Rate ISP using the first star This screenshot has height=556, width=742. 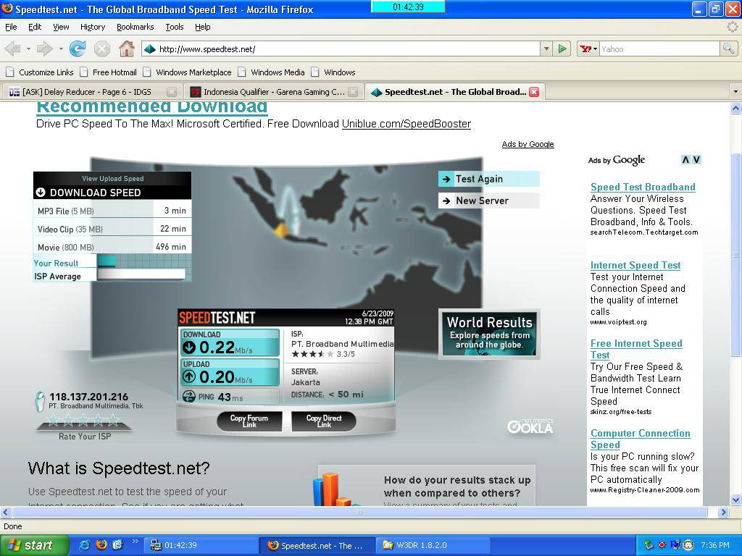(x=54, y=419)
